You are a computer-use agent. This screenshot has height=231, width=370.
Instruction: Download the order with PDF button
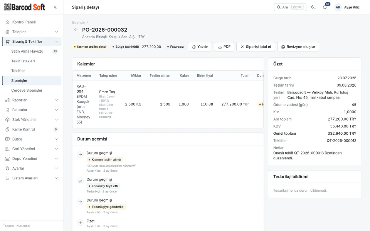pos(224,47)
